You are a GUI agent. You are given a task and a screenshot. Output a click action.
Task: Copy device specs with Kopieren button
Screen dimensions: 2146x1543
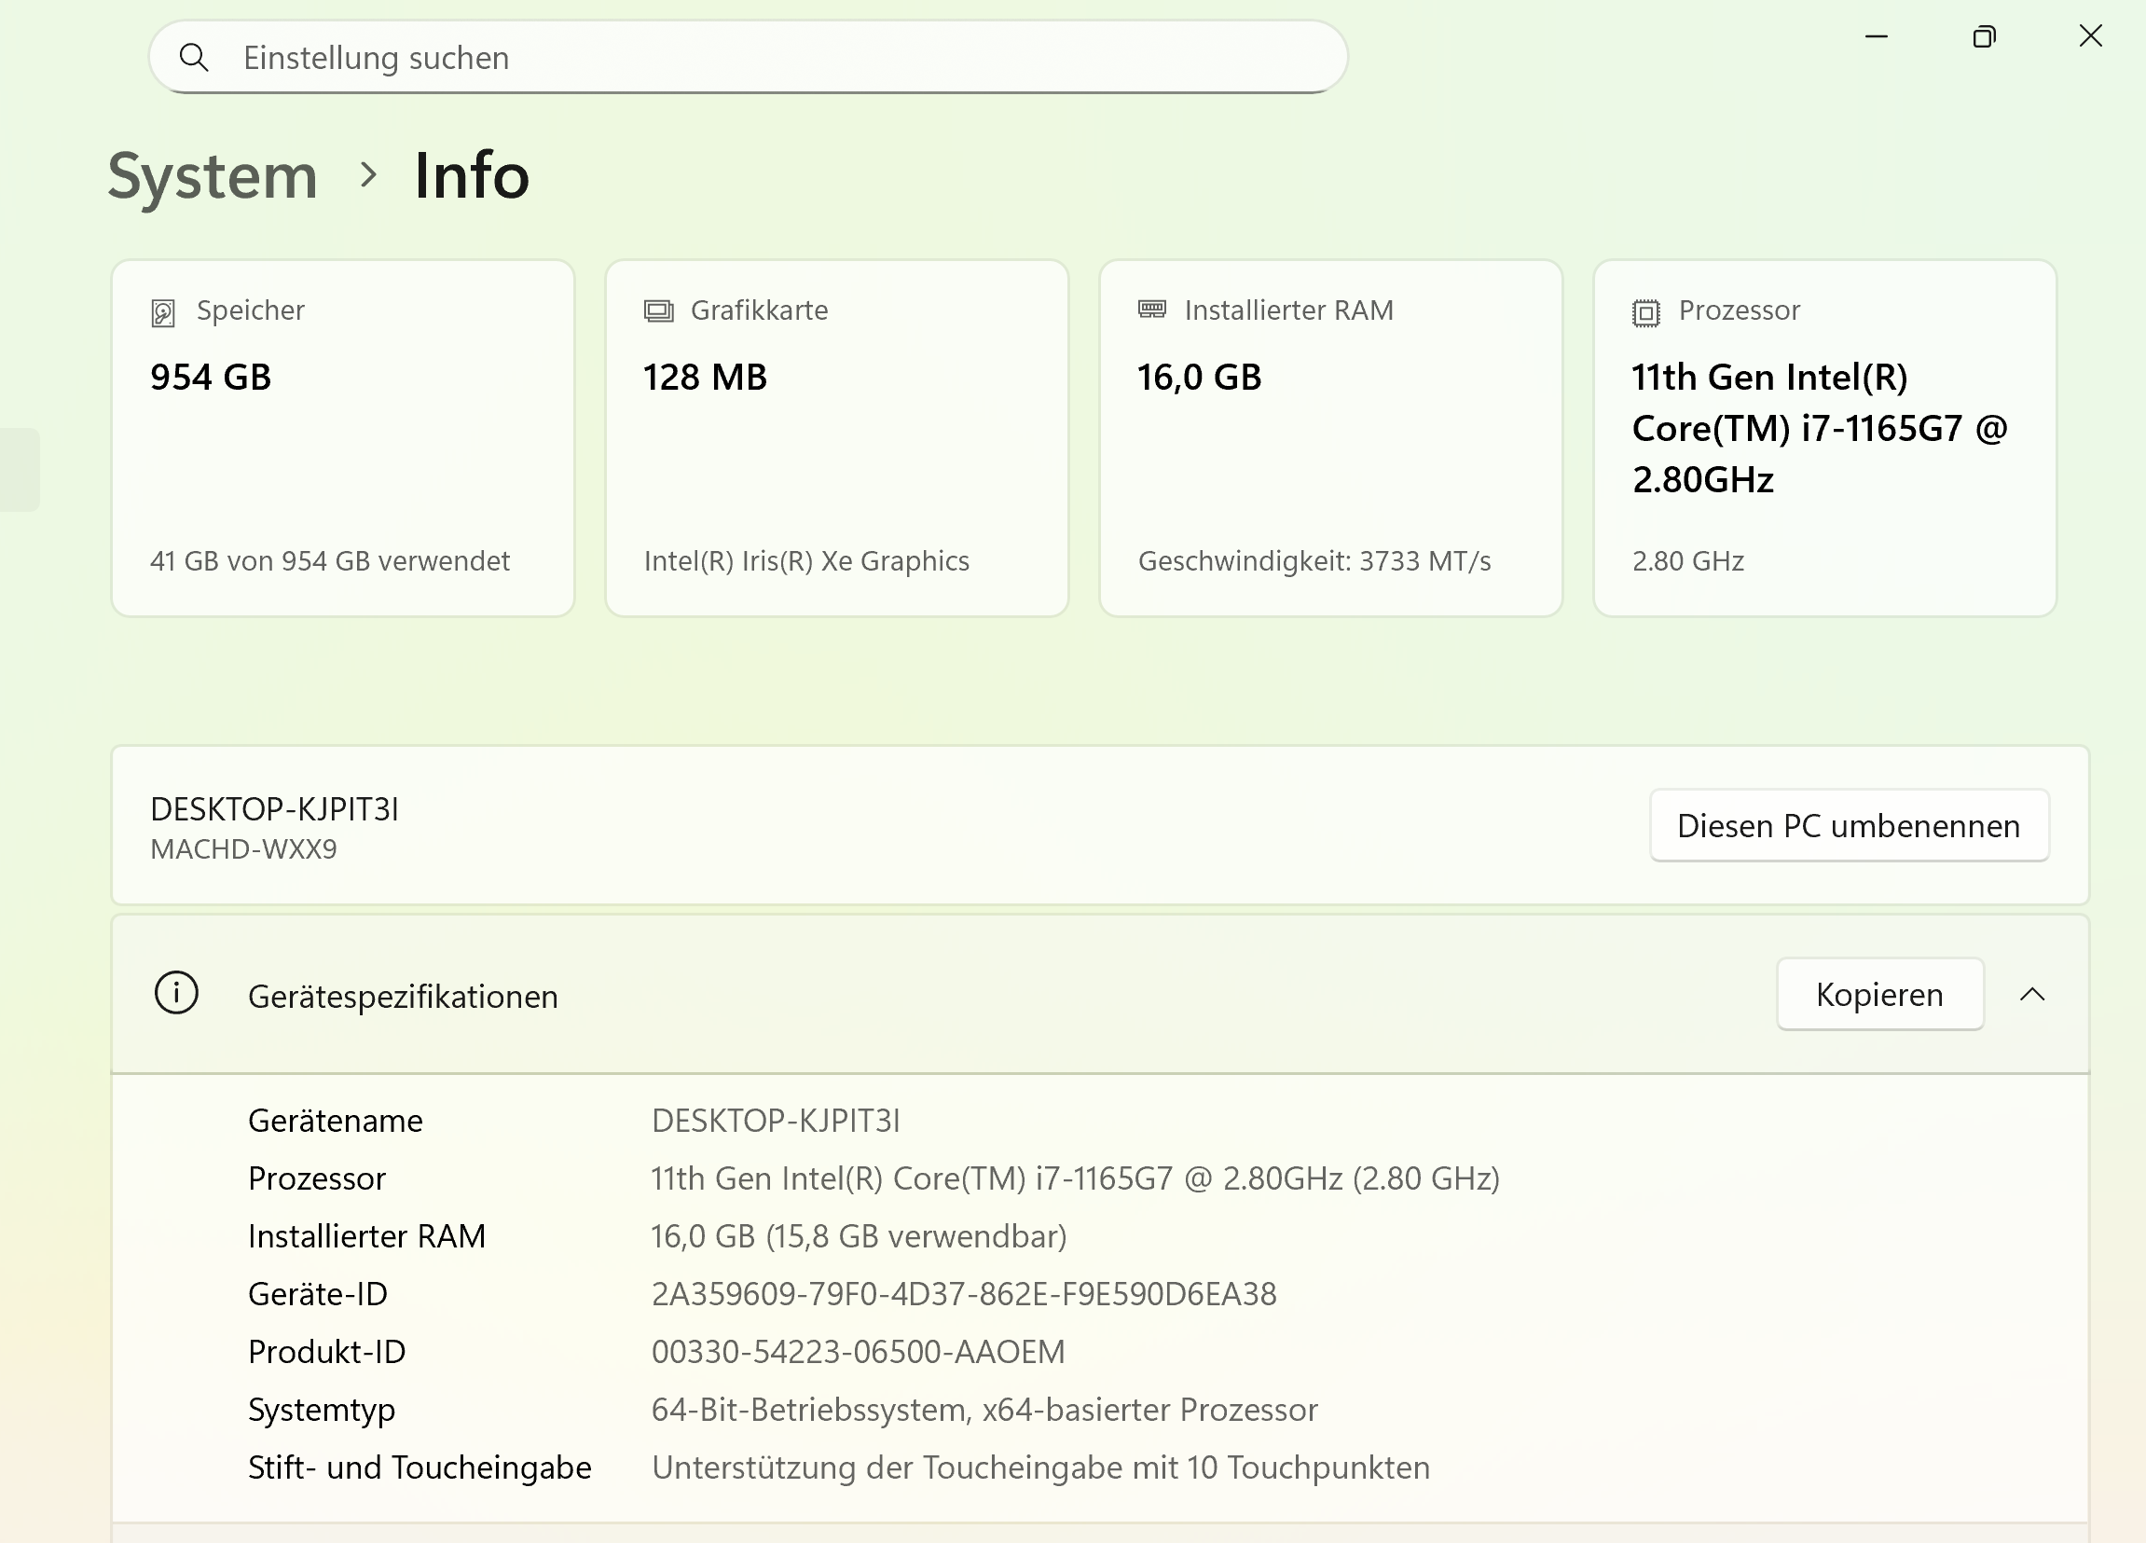(x=1879, y=994)
